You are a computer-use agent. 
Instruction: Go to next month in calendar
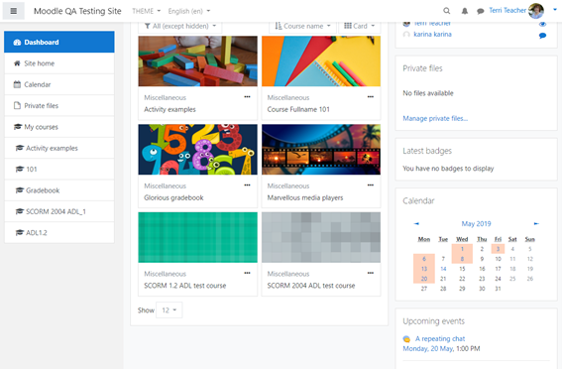[536, 224]
